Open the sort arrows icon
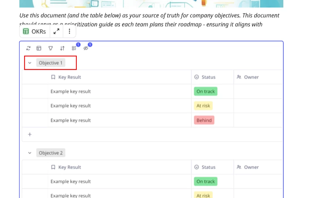Viewport: 310px width, 198px height. [62, 48]
